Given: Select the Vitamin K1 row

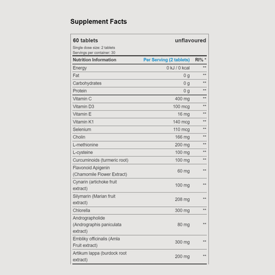Looking at the screenshot, I should 139,122.
